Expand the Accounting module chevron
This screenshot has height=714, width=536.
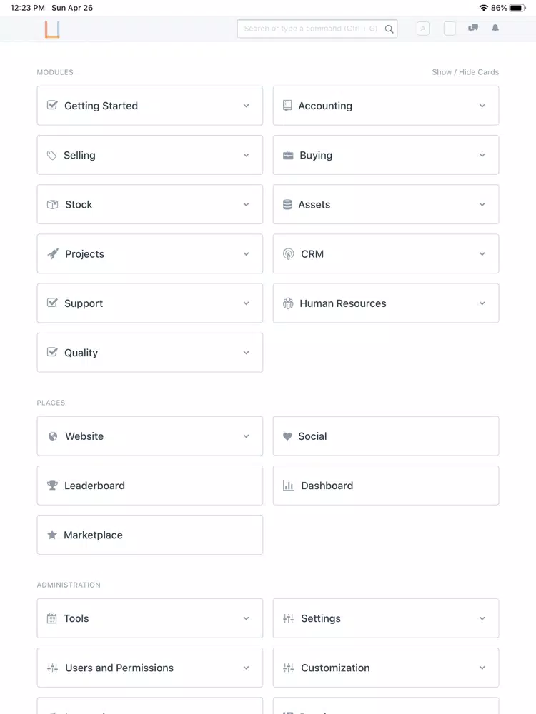[482, 106]
